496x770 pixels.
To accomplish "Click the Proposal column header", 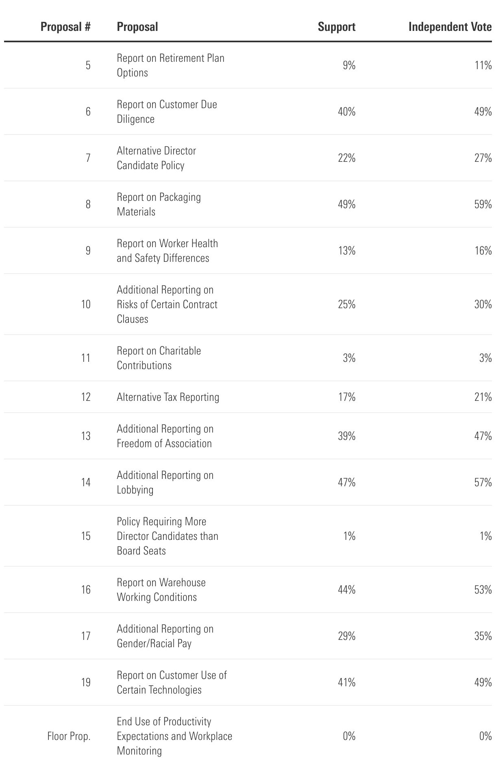I will coord(137,27).
